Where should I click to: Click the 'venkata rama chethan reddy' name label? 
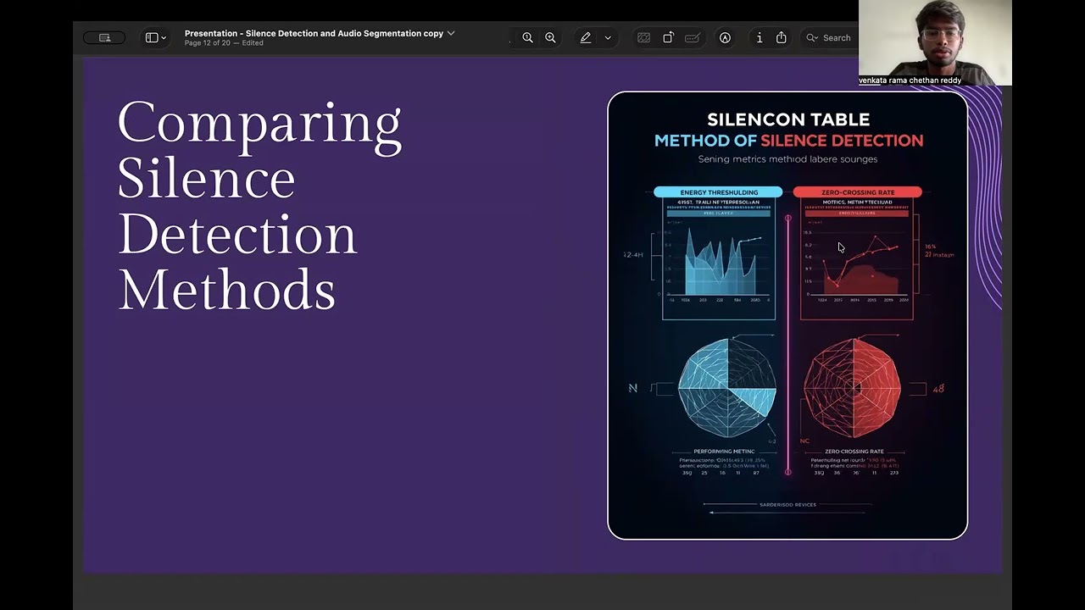(x=910, y=80)
